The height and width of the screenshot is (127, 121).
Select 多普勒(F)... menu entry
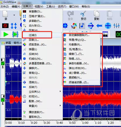coord(42,21)
